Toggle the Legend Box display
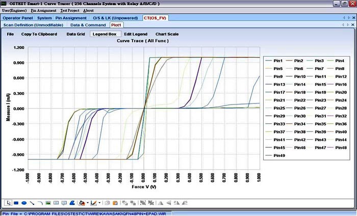357x216 pixels. pyautogui.click(x=104, y=34)
